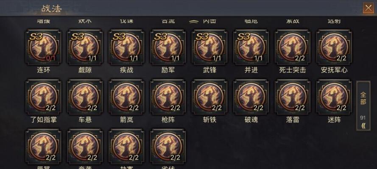Tap the 落雷 tactic icon

point(293,97)
